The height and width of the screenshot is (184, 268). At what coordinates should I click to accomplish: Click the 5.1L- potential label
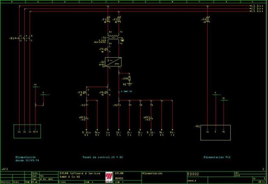[151, 132]
